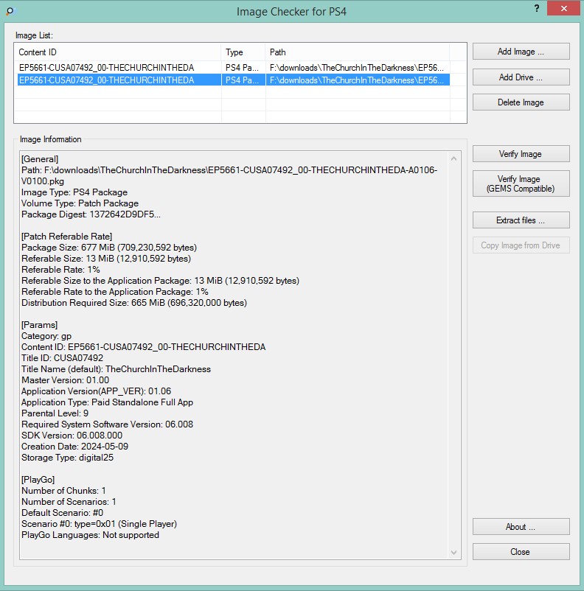Close the window with red X

click(x=563, y=8)
